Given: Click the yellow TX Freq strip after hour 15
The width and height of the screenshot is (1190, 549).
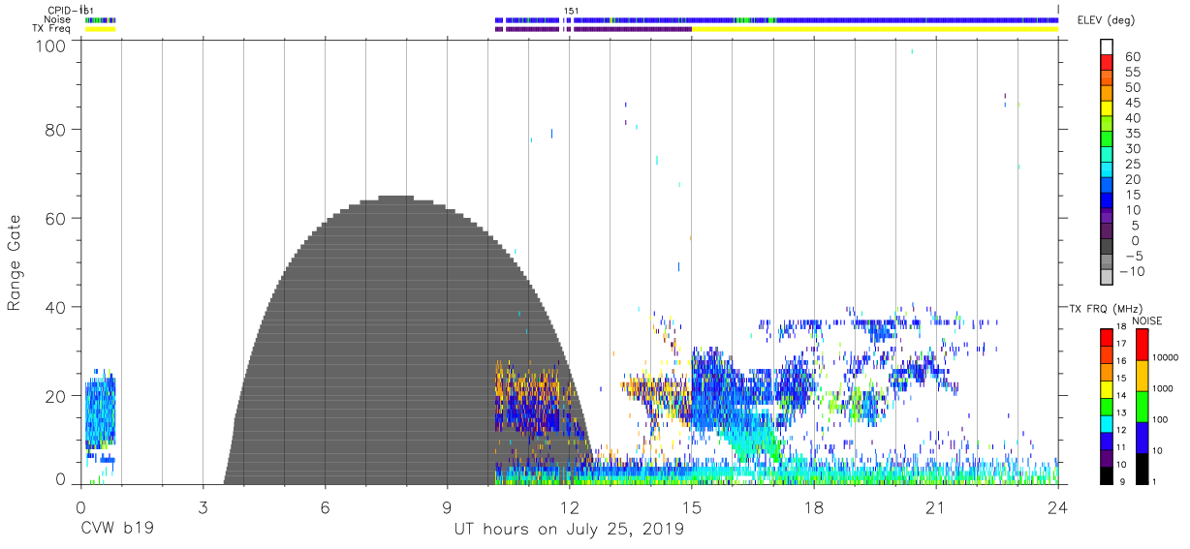Looking at the screenshot, I should [x=874, y=29].
